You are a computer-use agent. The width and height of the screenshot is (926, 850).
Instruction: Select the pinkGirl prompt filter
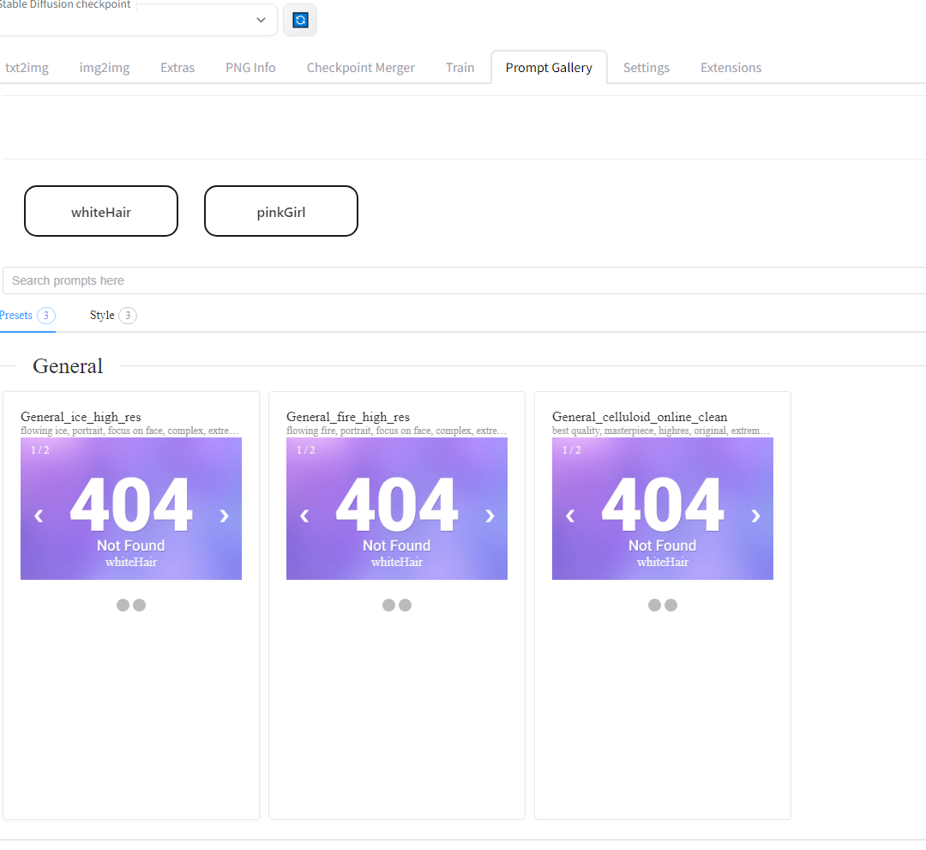pyautogui.click(x=280, y=210)
